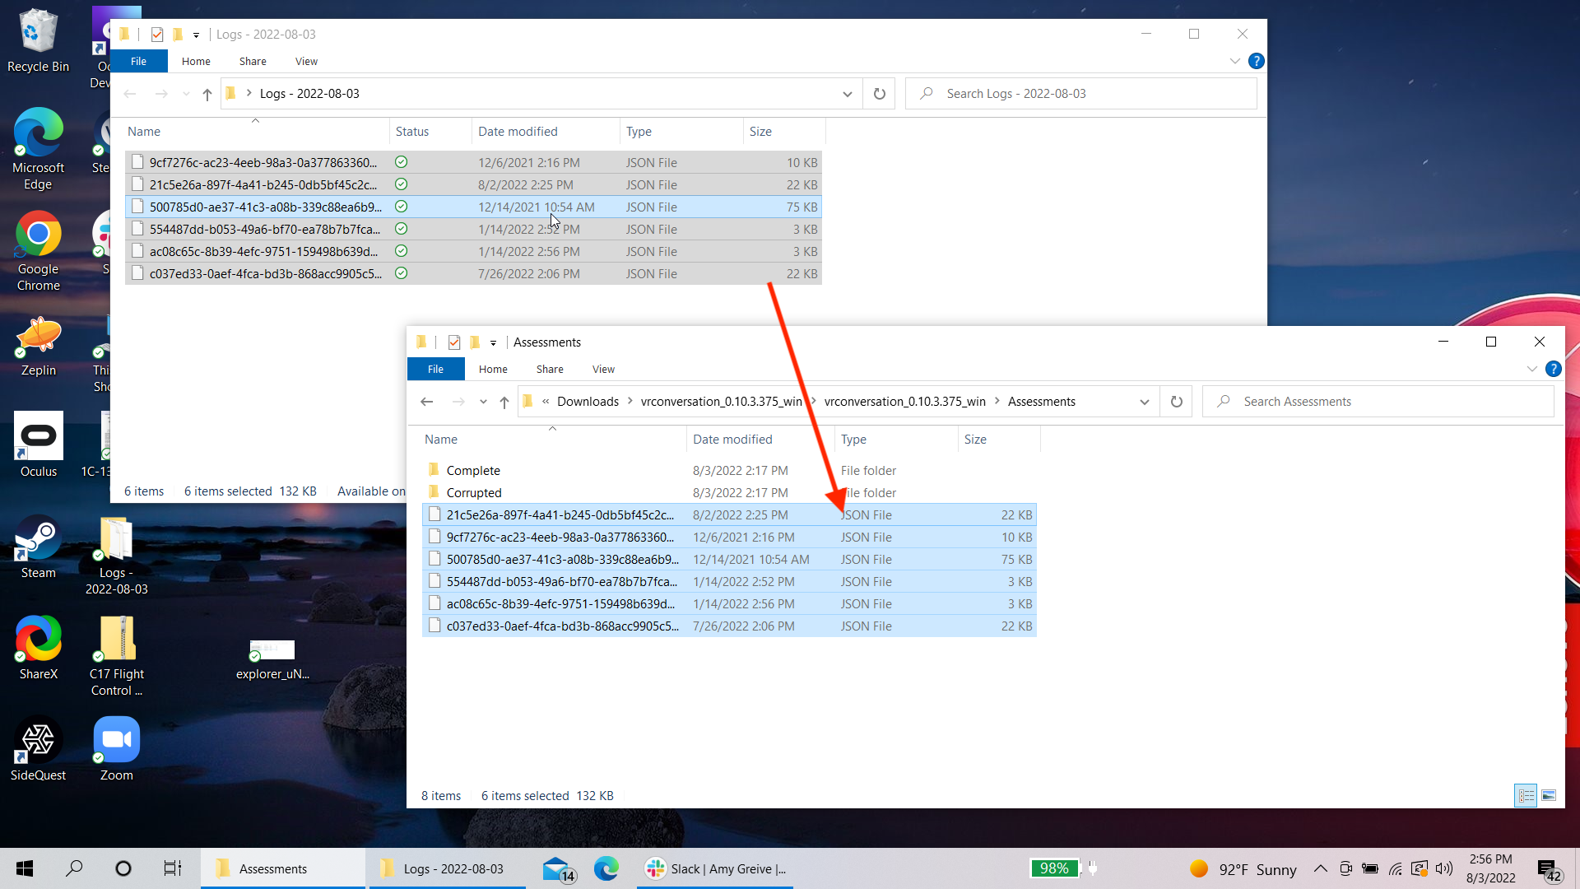Click Properties checkmark in Logs quick access toolbar
Image resolution: width=1580 pixels, height=889 pixels.
(x=157, y=35)
